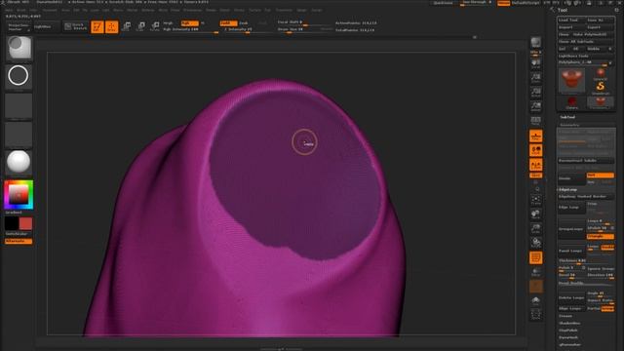Toggle Local transformations button
624x351 pixels.
click(535, 150)
